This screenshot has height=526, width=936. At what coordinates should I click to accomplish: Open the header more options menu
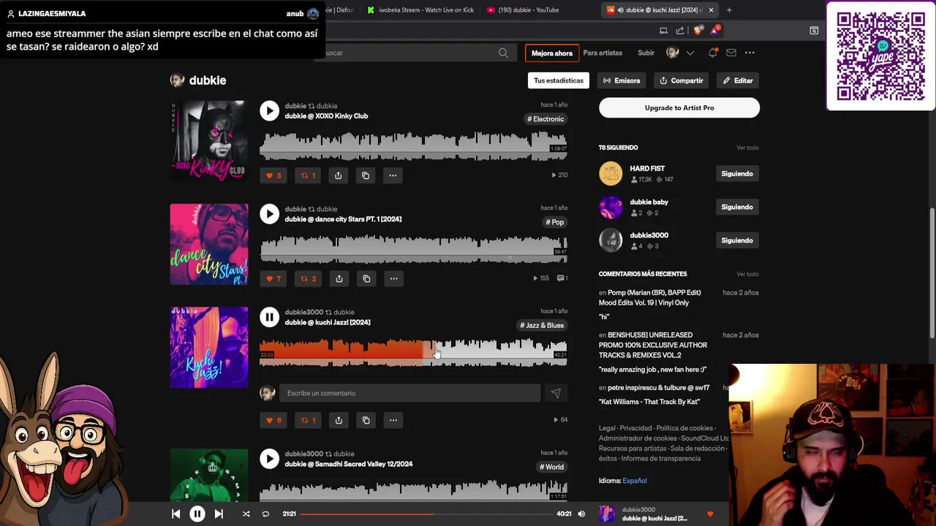click(x=750, y=53)
